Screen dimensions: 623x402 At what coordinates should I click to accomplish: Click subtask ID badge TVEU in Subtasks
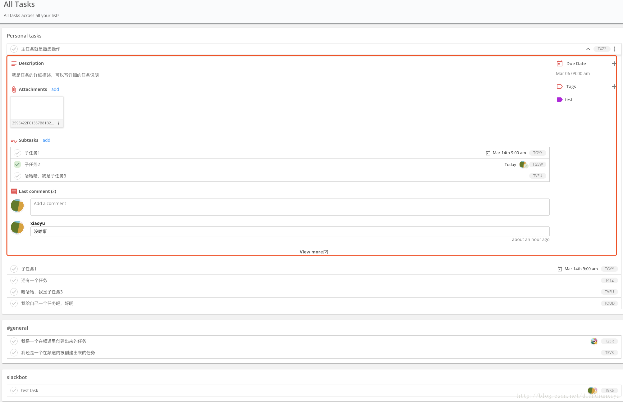click(x=538, y=176)
